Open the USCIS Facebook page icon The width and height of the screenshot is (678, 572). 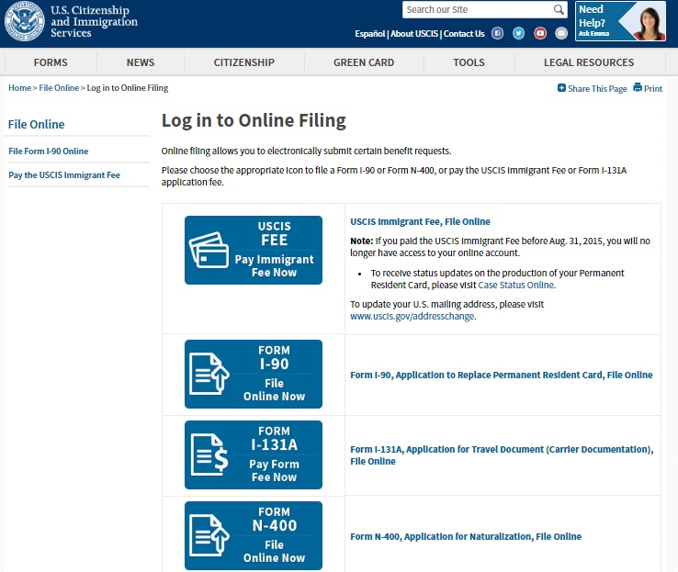[498, 33]
